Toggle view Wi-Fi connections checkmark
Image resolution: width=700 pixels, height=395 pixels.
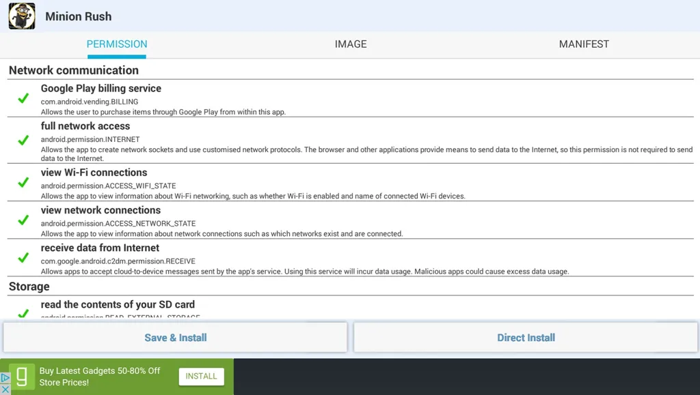point(23,183)
